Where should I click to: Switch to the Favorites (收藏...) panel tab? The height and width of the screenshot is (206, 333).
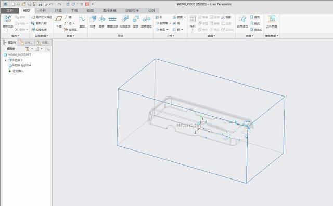[43, 43]
